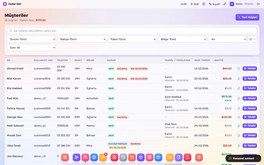The height and width of the screenshot is (165, 264).
Task: Open the settings gear icon in the dock
Action: [x=199, y=157]
